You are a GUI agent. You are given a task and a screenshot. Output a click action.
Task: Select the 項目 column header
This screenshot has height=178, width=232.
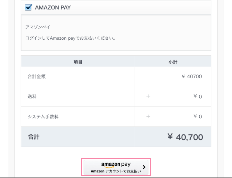(78, 61)
